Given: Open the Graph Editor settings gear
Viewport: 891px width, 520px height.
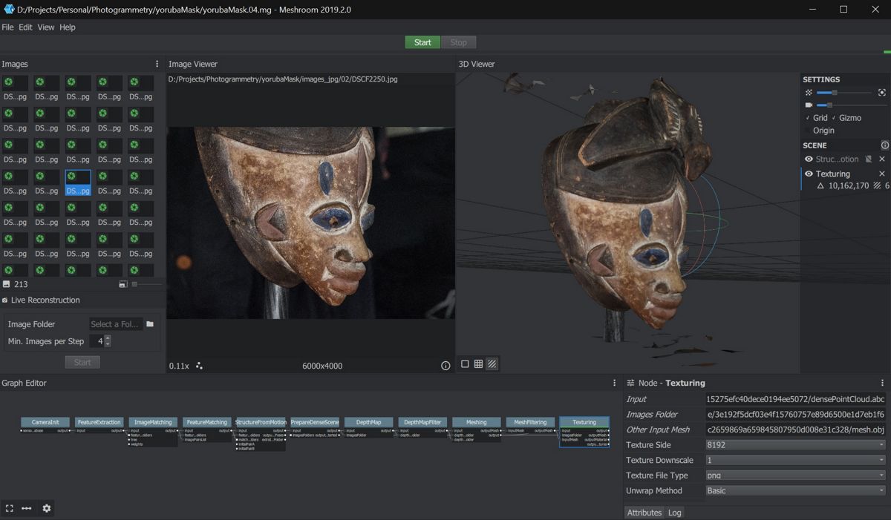Looking at the screenshot, I should tap(47, 508).
